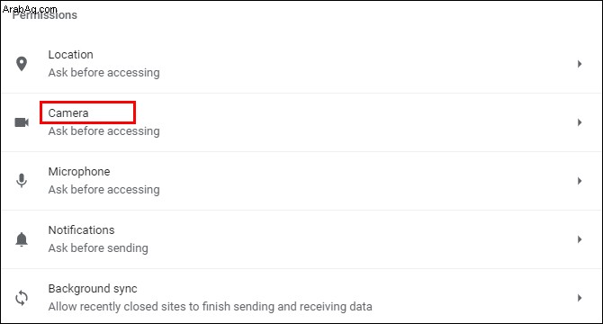Expand Location settings arrow
Image resolution: width=603 pixels, height=324 pixels.
tap(580, 64)
